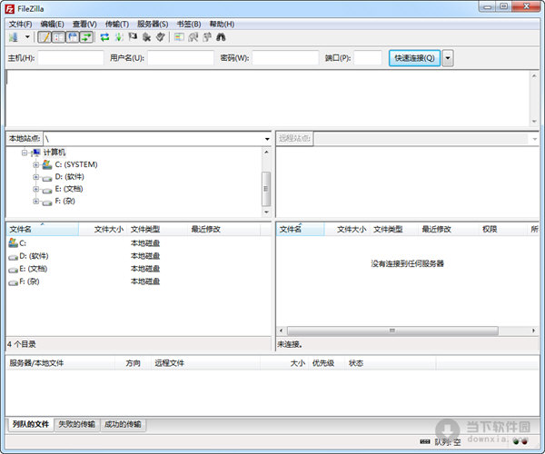Open the 本地站点 path dropdown
The image size is (545, 454).
[x=267, y=139]
